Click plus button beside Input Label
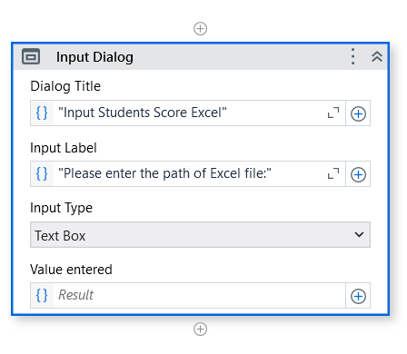407x354 pixels. [x=358, y=174]
